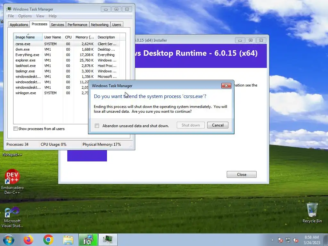Switch to the Applications tab
This screenshot has width=328, height=246.
click(x=19, y=25)
